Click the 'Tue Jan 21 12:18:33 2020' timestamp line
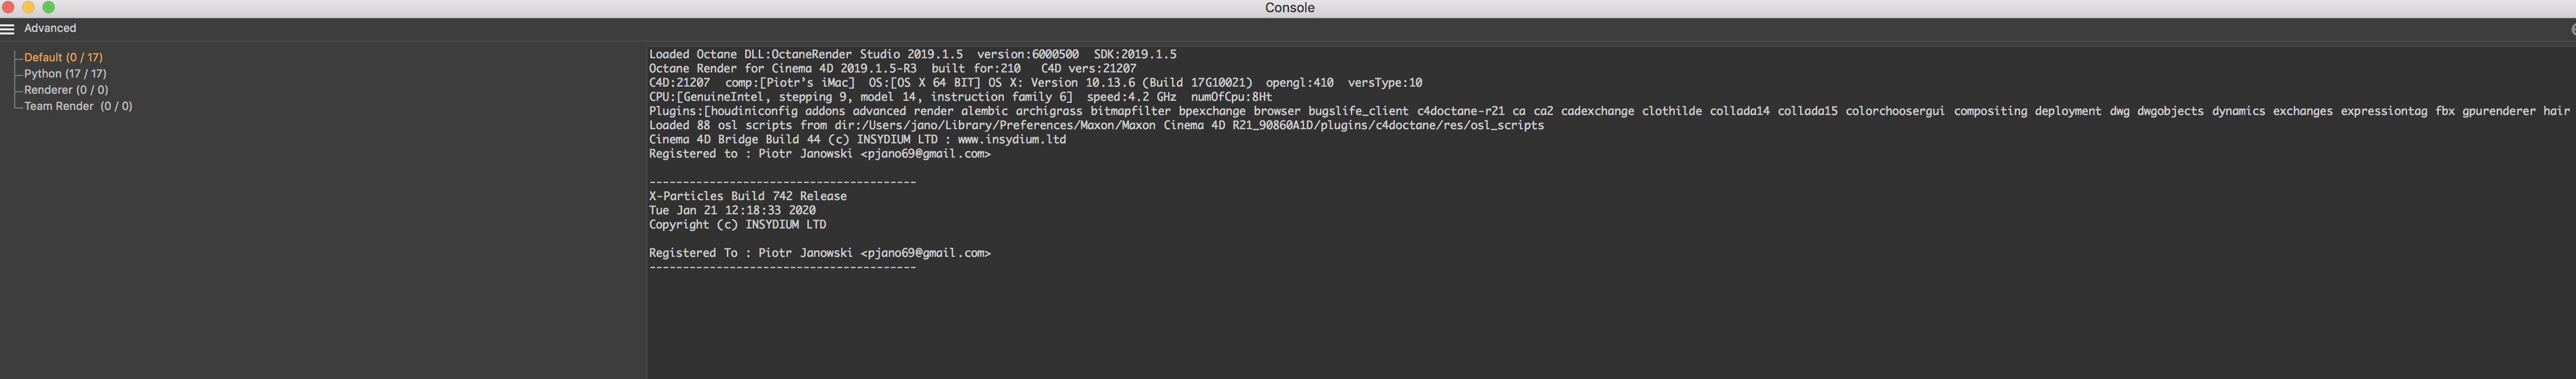 tap(732, 211)
